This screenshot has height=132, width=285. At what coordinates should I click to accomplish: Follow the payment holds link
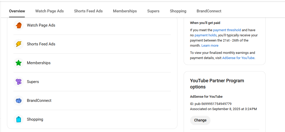pyautogui.click(x=205, y=35)
